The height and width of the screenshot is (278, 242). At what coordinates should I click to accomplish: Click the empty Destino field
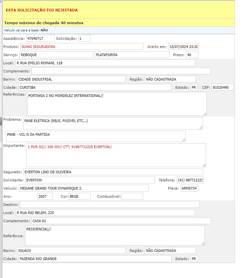pos(110,205)
